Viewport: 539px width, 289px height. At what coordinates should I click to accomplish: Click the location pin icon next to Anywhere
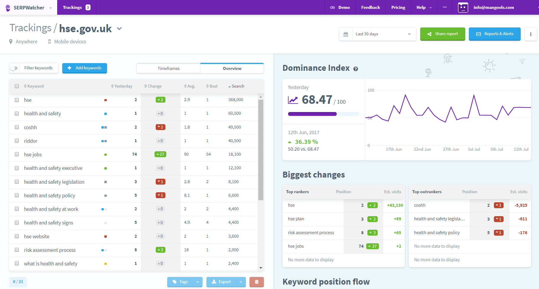tap(11, 42)
